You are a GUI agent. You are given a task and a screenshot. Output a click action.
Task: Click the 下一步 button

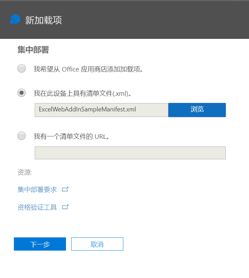click(x=40, y=244)
